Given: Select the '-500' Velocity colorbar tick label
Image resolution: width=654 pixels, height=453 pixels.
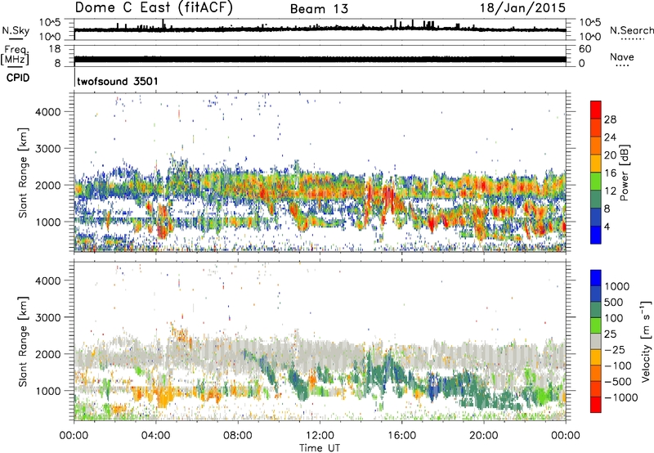Looking at the screenshot, I should click(x=617, y=382).
